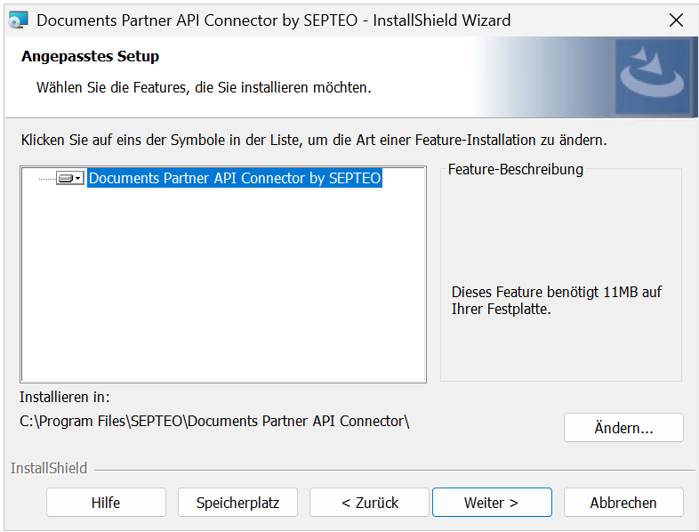Click the 'Installieren in:' label
The image size is (699, 532).
click(65, 397)
